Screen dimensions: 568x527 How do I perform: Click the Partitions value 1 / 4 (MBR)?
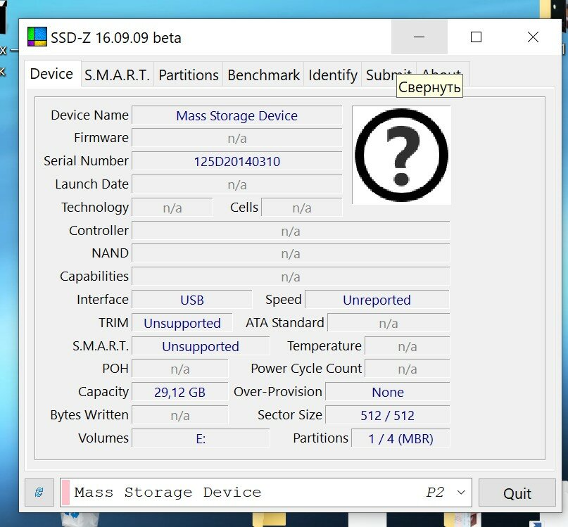coord(400,438)
